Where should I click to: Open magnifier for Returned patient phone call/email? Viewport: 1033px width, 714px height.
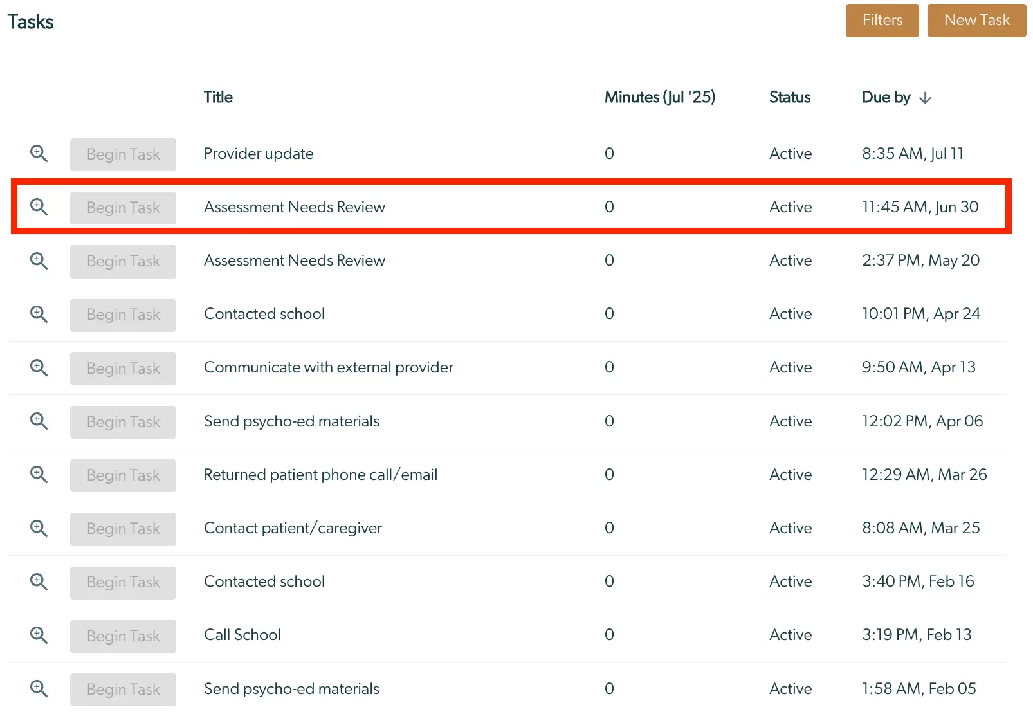pyautogui.click(x=39, y=475)
